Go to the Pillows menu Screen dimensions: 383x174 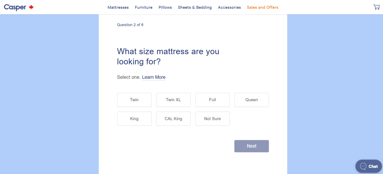(x=165, y=7)
